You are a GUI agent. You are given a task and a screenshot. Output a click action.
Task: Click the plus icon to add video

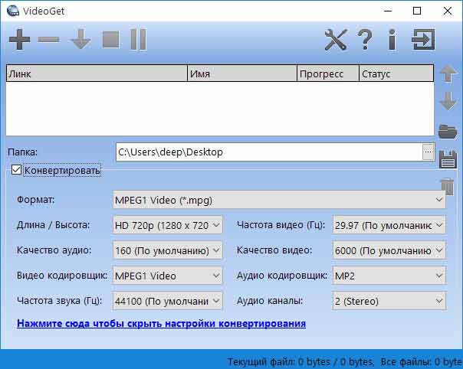coord(19,39)
